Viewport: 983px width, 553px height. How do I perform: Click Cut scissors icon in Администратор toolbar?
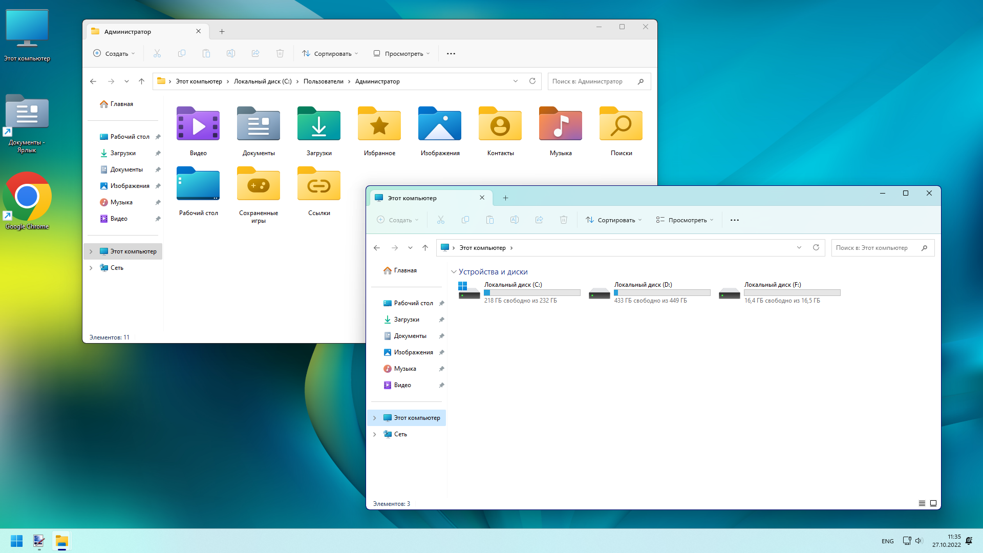click(157, 53)
